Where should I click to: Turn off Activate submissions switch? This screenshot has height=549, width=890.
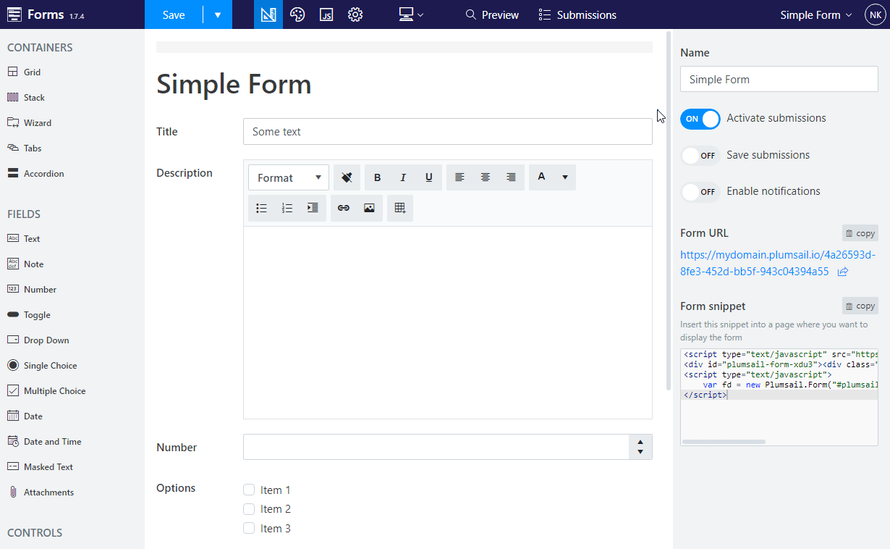[700, 119]
